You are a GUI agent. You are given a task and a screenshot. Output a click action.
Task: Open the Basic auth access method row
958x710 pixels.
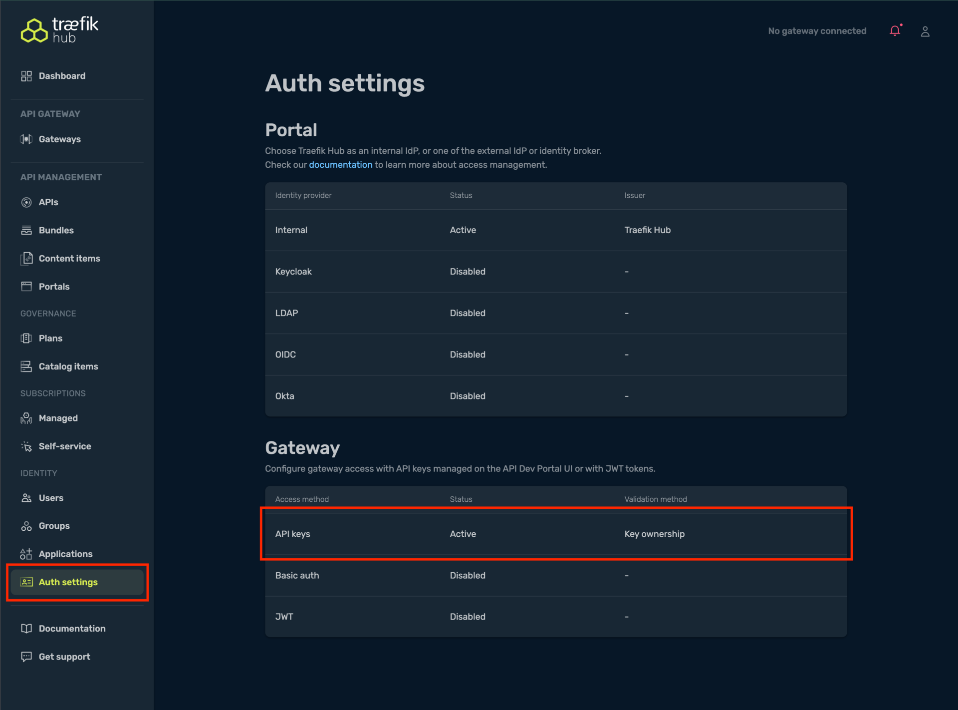coord(556,575)
